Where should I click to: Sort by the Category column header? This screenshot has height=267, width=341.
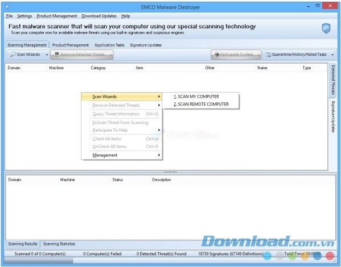110,68
